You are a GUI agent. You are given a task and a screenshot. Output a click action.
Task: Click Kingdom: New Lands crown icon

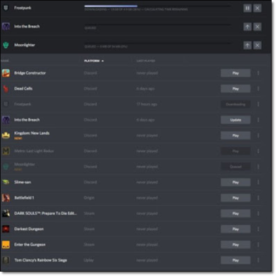pos(6,135)
